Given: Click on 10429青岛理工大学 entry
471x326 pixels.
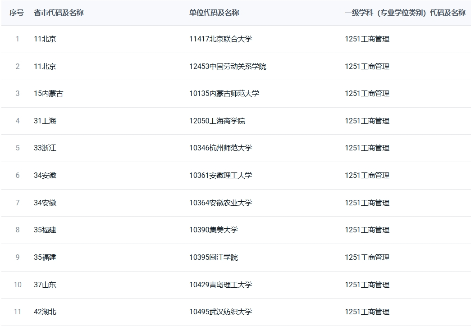Looking at the screenshot, I should pos(220,285).
